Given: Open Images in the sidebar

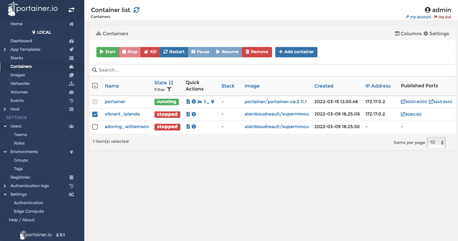Looking at the screenshot, I should (x=18, y=75).
